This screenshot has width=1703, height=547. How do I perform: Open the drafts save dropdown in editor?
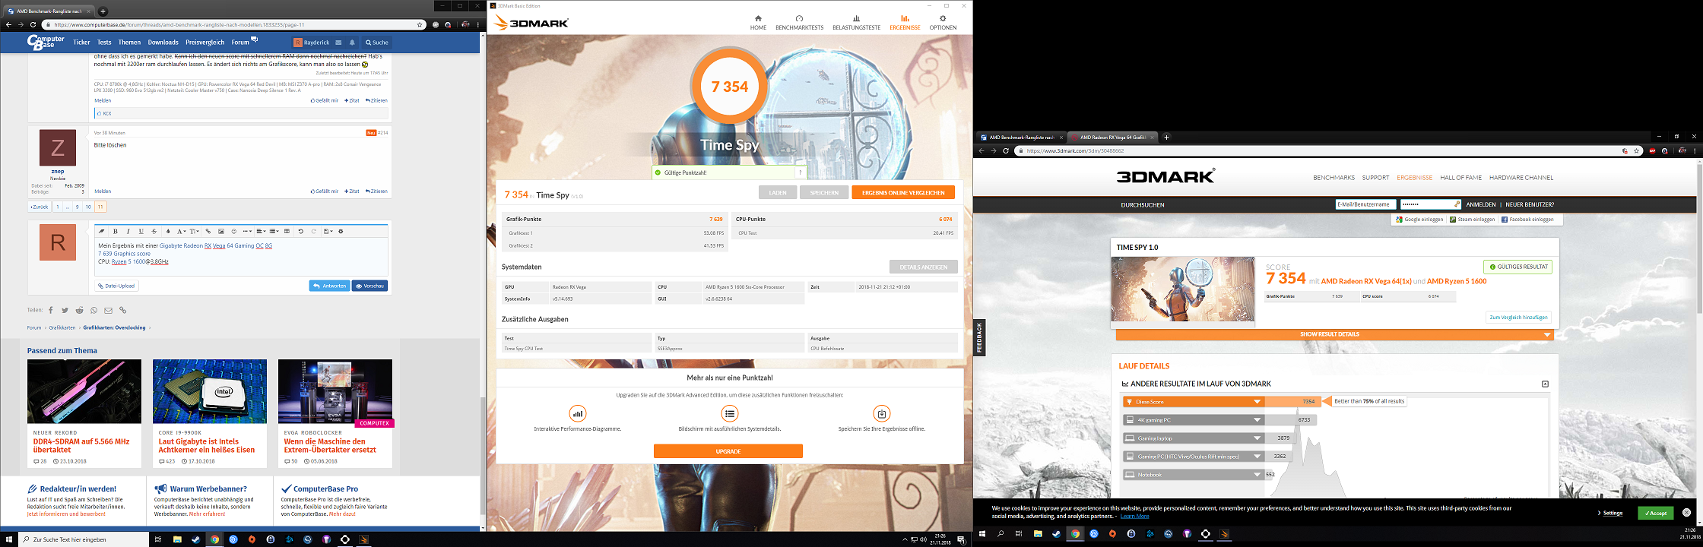pos(328,231)
